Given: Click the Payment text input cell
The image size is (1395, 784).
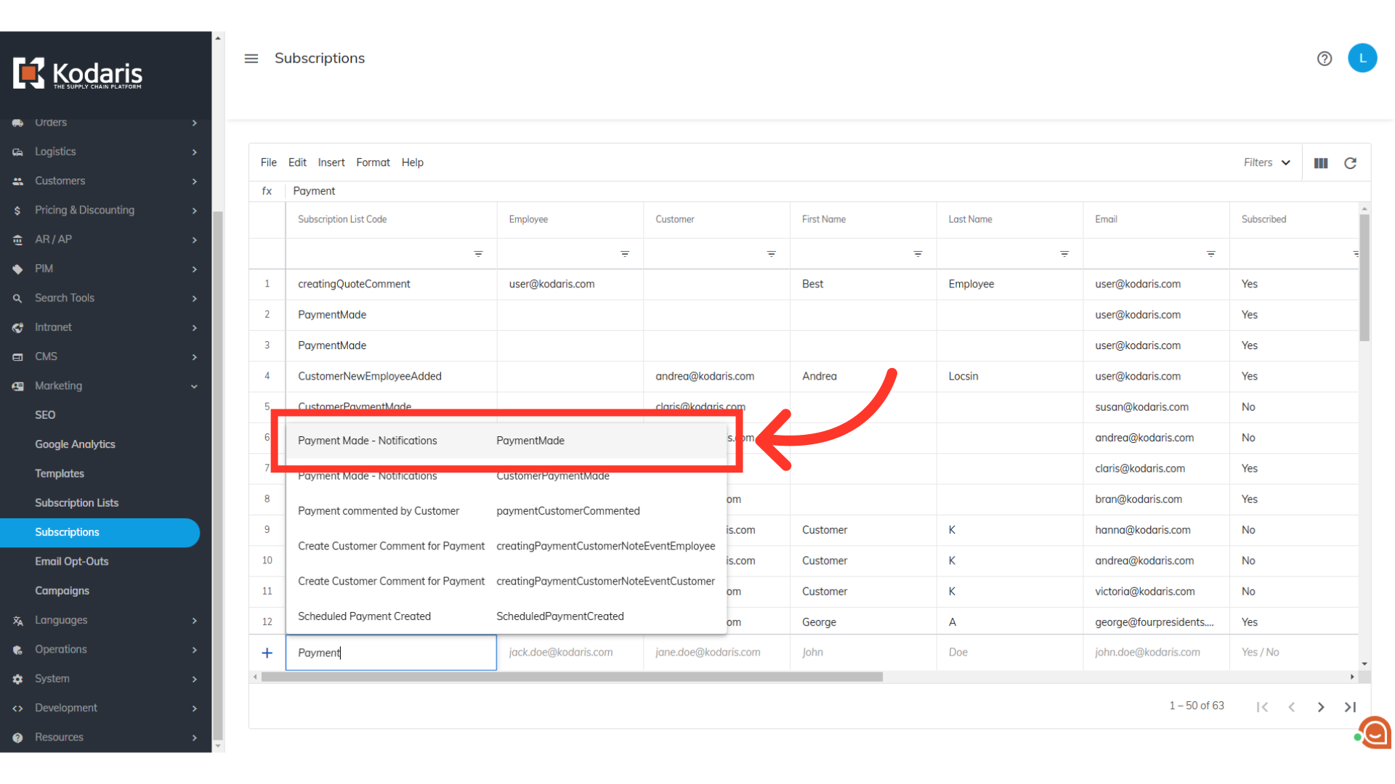Looking at the screenshot, I should [391, 653].
